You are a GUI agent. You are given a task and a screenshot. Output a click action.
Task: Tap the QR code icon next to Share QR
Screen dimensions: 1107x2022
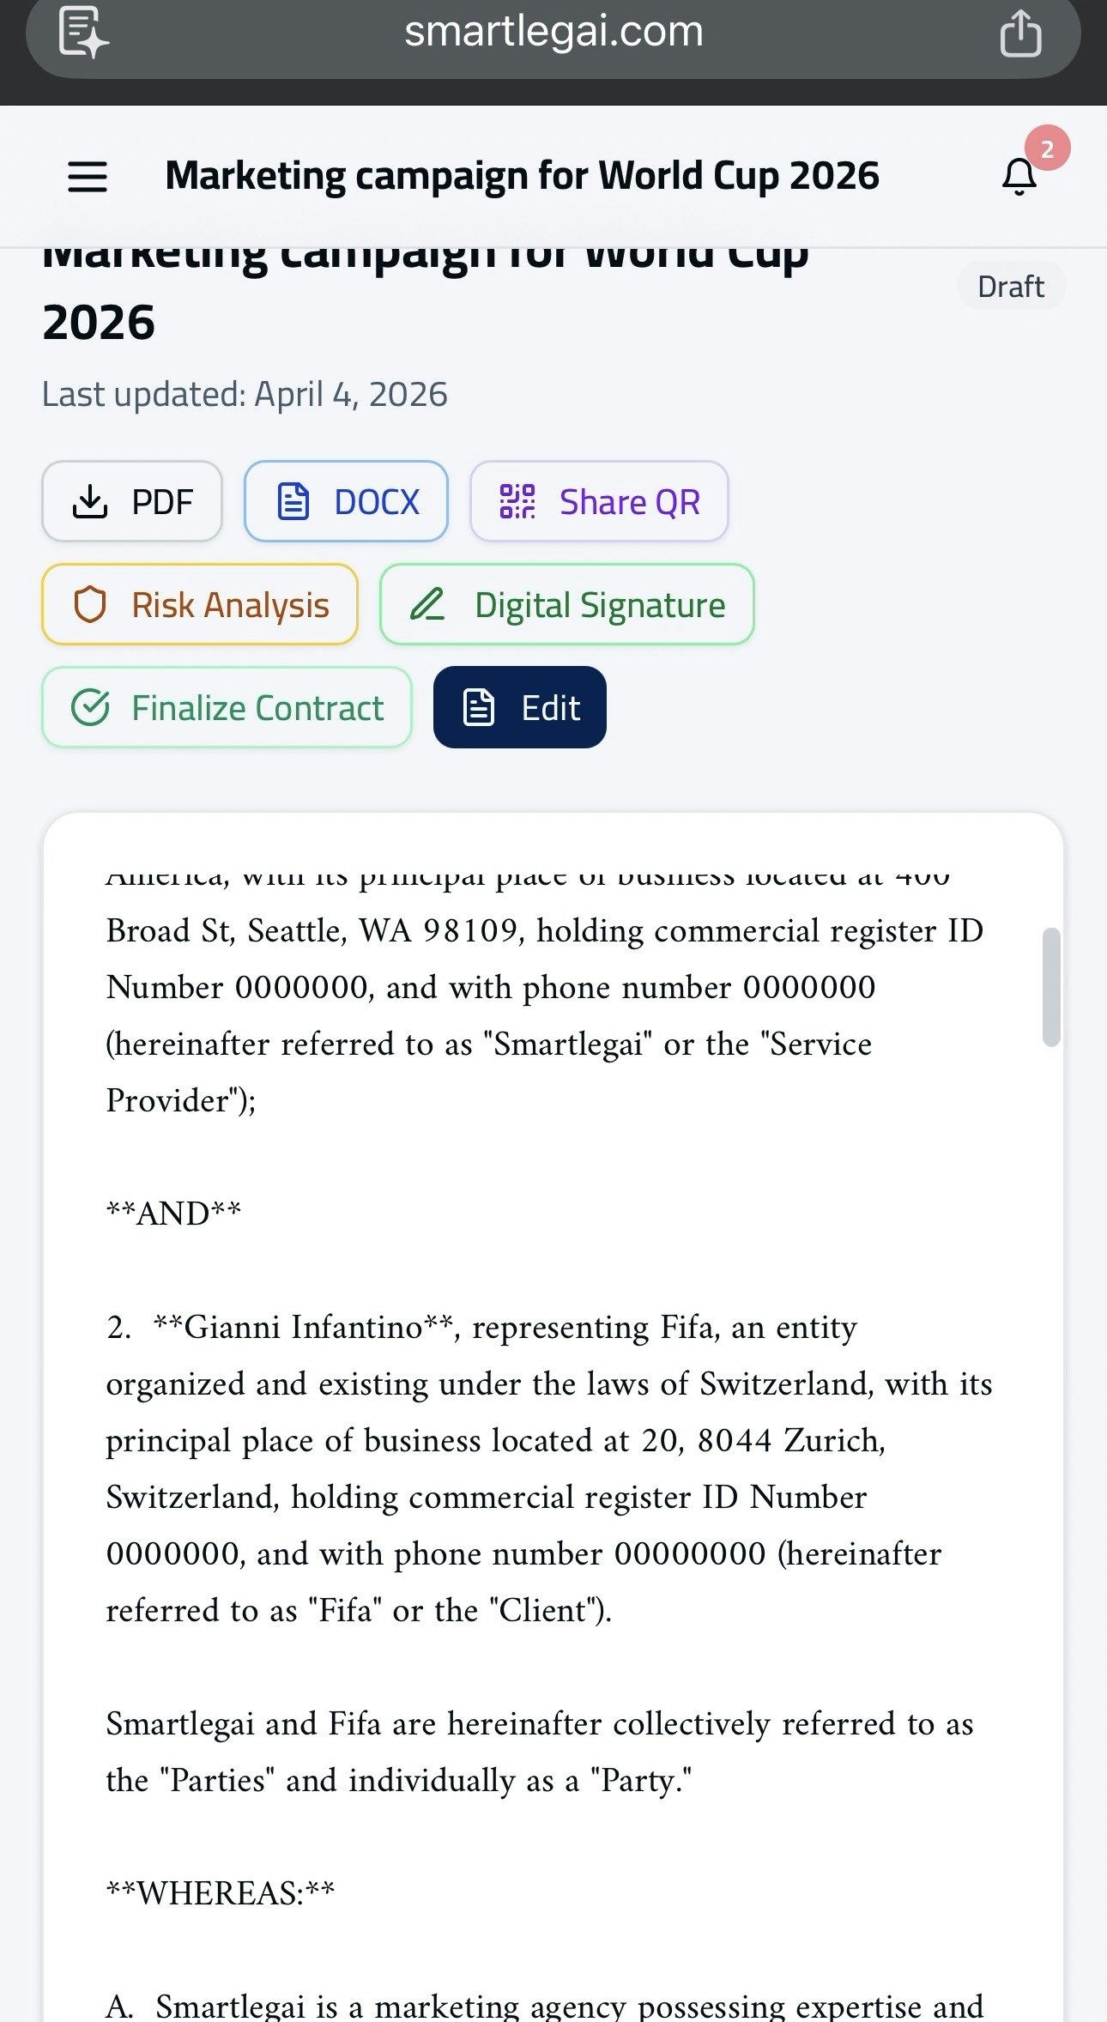coord(515,501)
